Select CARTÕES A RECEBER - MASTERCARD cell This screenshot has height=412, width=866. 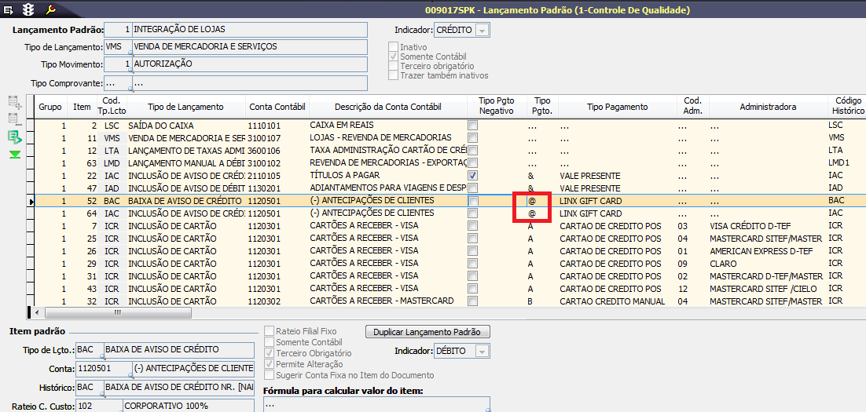387,301
